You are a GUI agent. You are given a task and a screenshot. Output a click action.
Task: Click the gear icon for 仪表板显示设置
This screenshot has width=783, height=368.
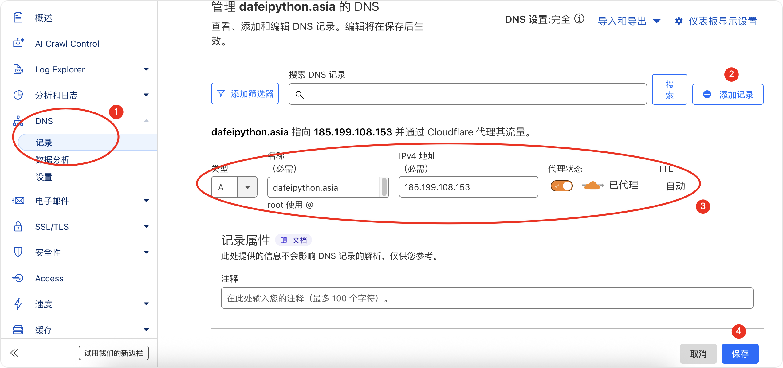[679, 21]
